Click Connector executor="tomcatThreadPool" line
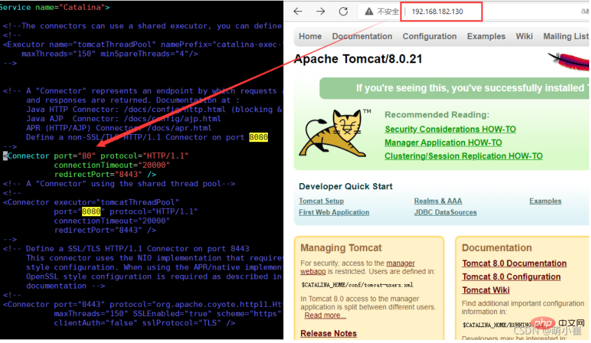Screen dimensions: 591x343 (91, 203)
